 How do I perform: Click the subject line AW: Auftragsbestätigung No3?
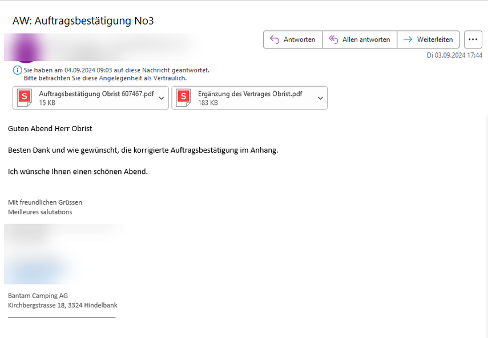tap(83, 21)
